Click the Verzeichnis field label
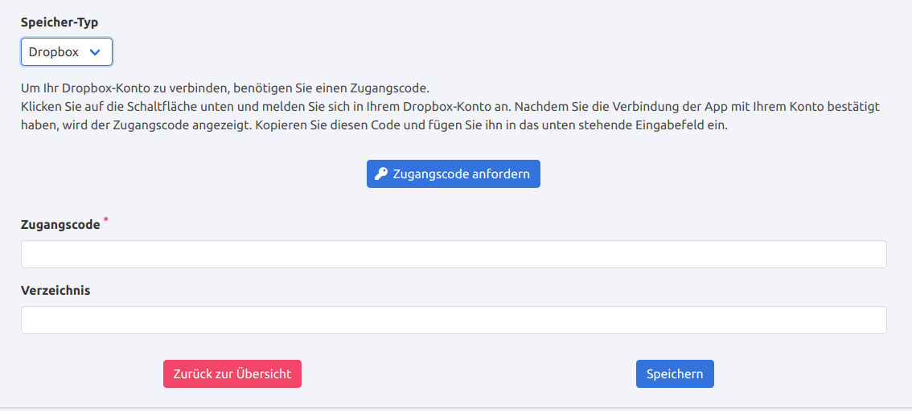Viewport: 912px width, 412px height. click(55, 291)
